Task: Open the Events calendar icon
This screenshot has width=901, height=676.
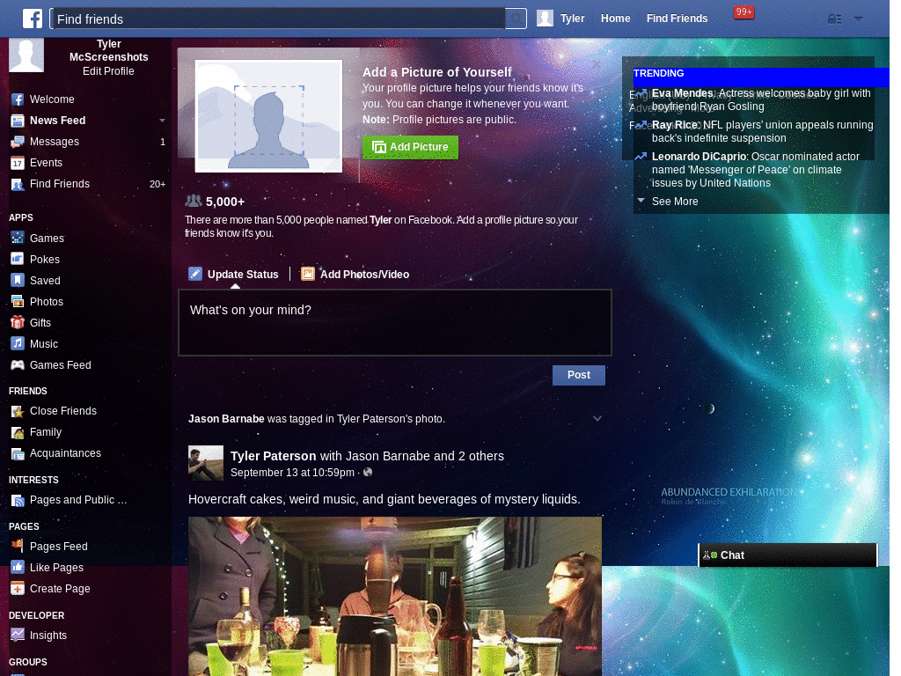Action: click(x=18, y=163)
